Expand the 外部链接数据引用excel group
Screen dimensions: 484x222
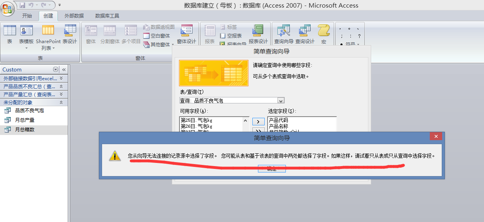[x=34, y=78]
